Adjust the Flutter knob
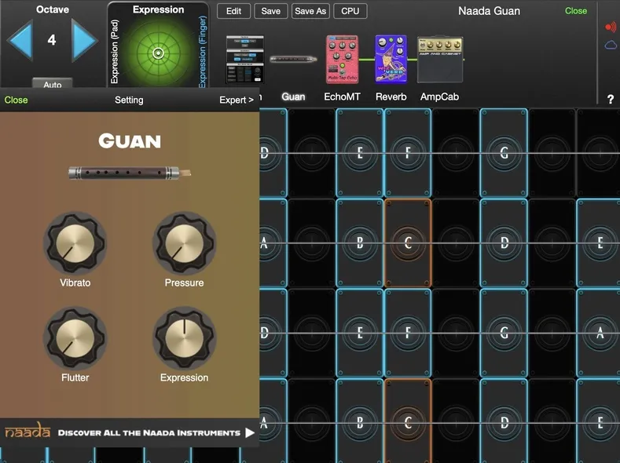This screenshot has width=620, height=463. (x=75, y=338)
